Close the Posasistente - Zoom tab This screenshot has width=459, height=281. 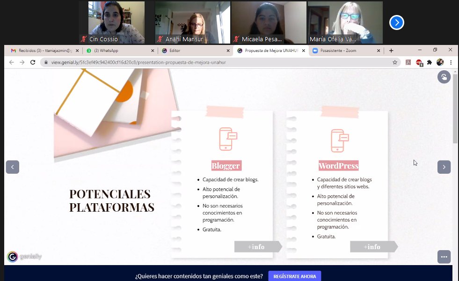click(379, 51)
